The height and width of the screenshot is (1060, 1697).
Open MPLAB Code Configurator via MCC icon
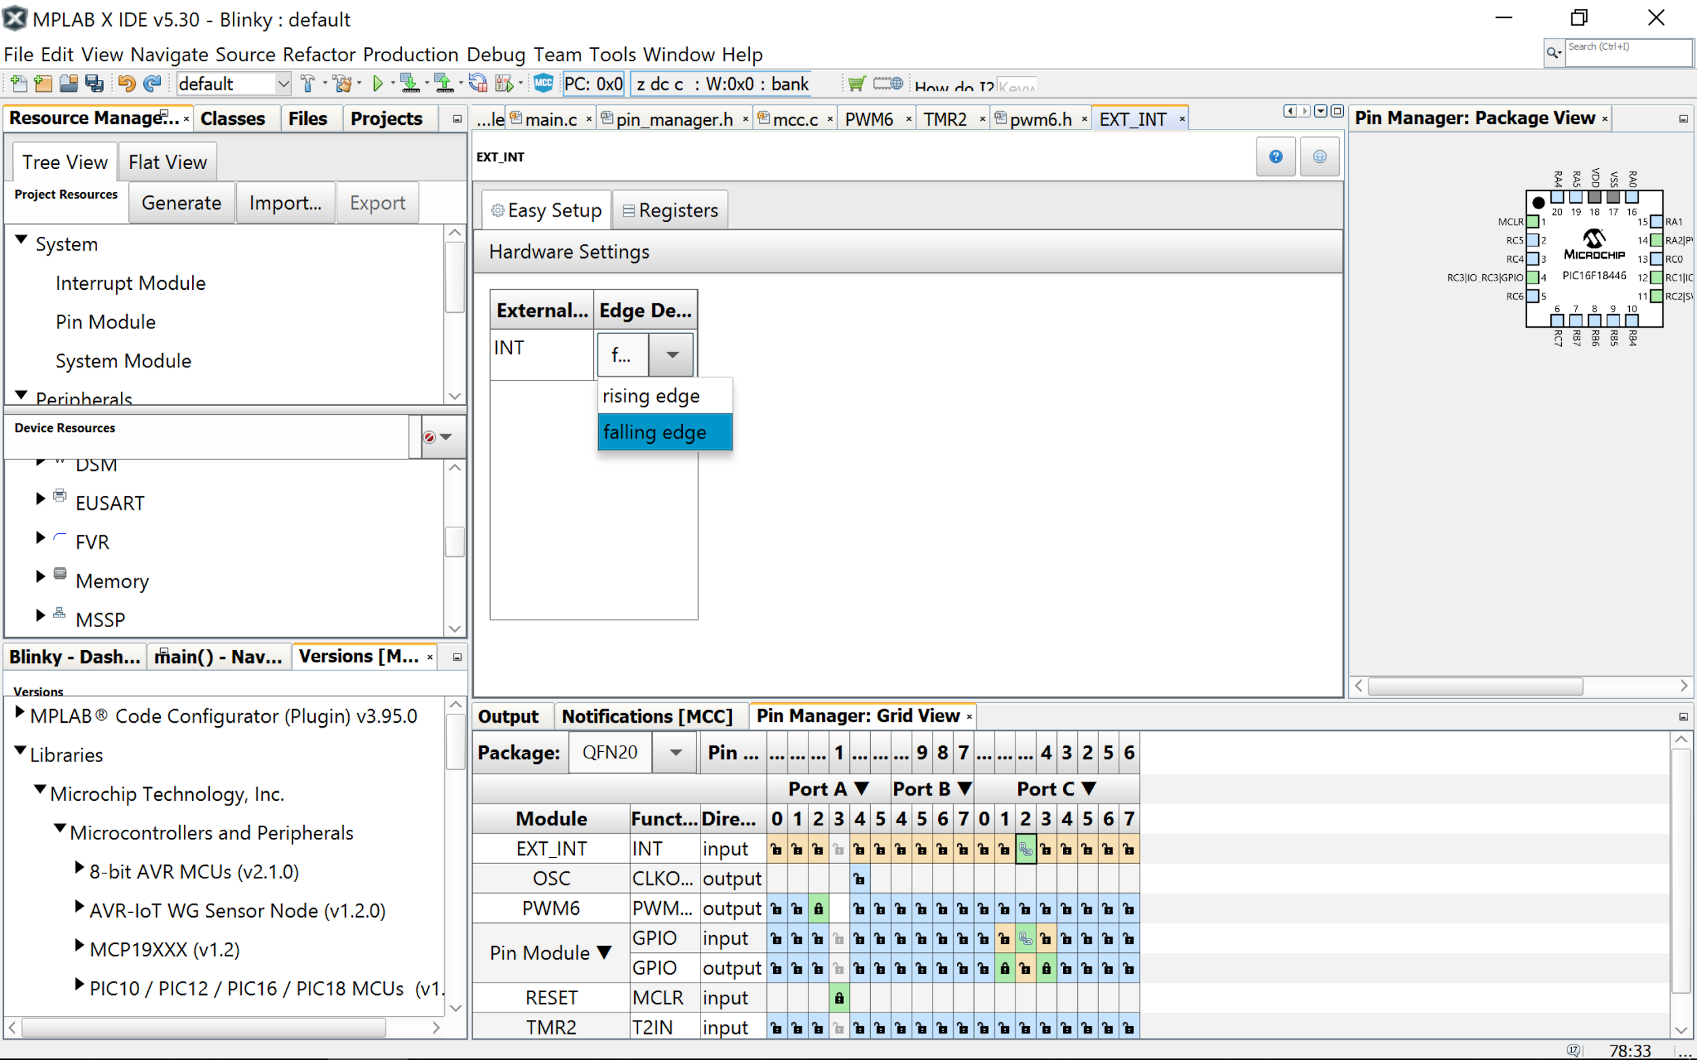click(x=544, y=83)
